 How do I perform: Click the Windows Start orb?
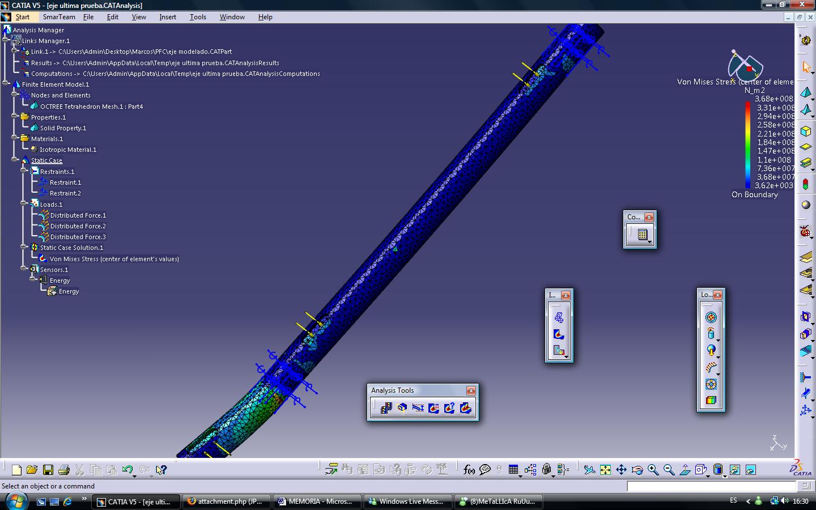click(16, 501)
